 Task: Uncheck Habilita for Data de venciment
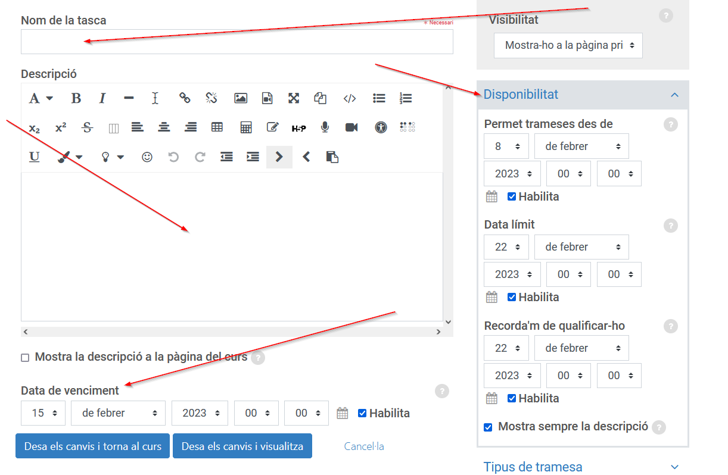coord(362,413)
